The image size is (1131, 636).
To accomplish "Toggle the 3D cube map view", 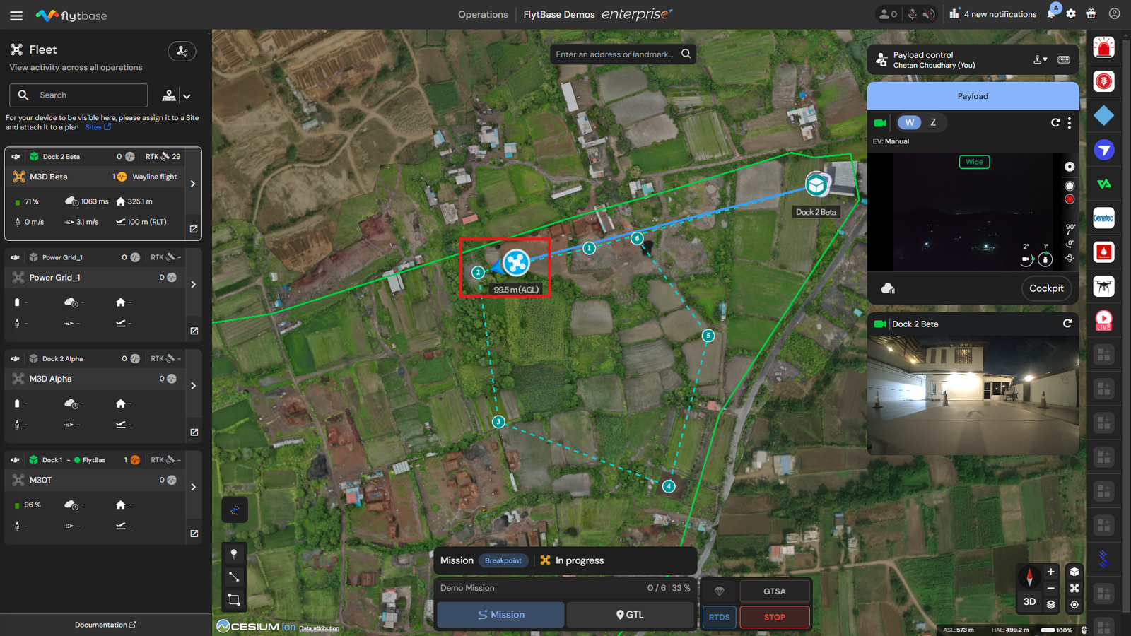I will pos(1074,572).
